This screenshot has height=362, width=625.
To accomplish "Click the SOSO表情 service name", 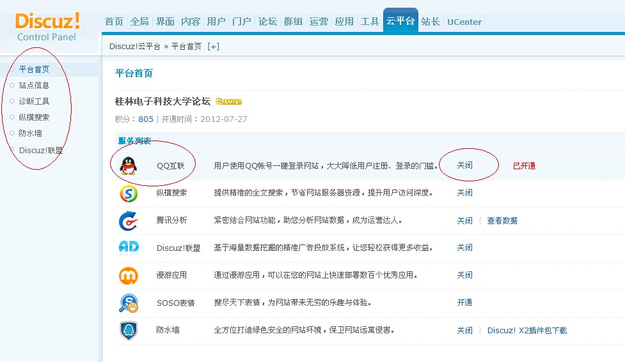I will pos(175,303).
